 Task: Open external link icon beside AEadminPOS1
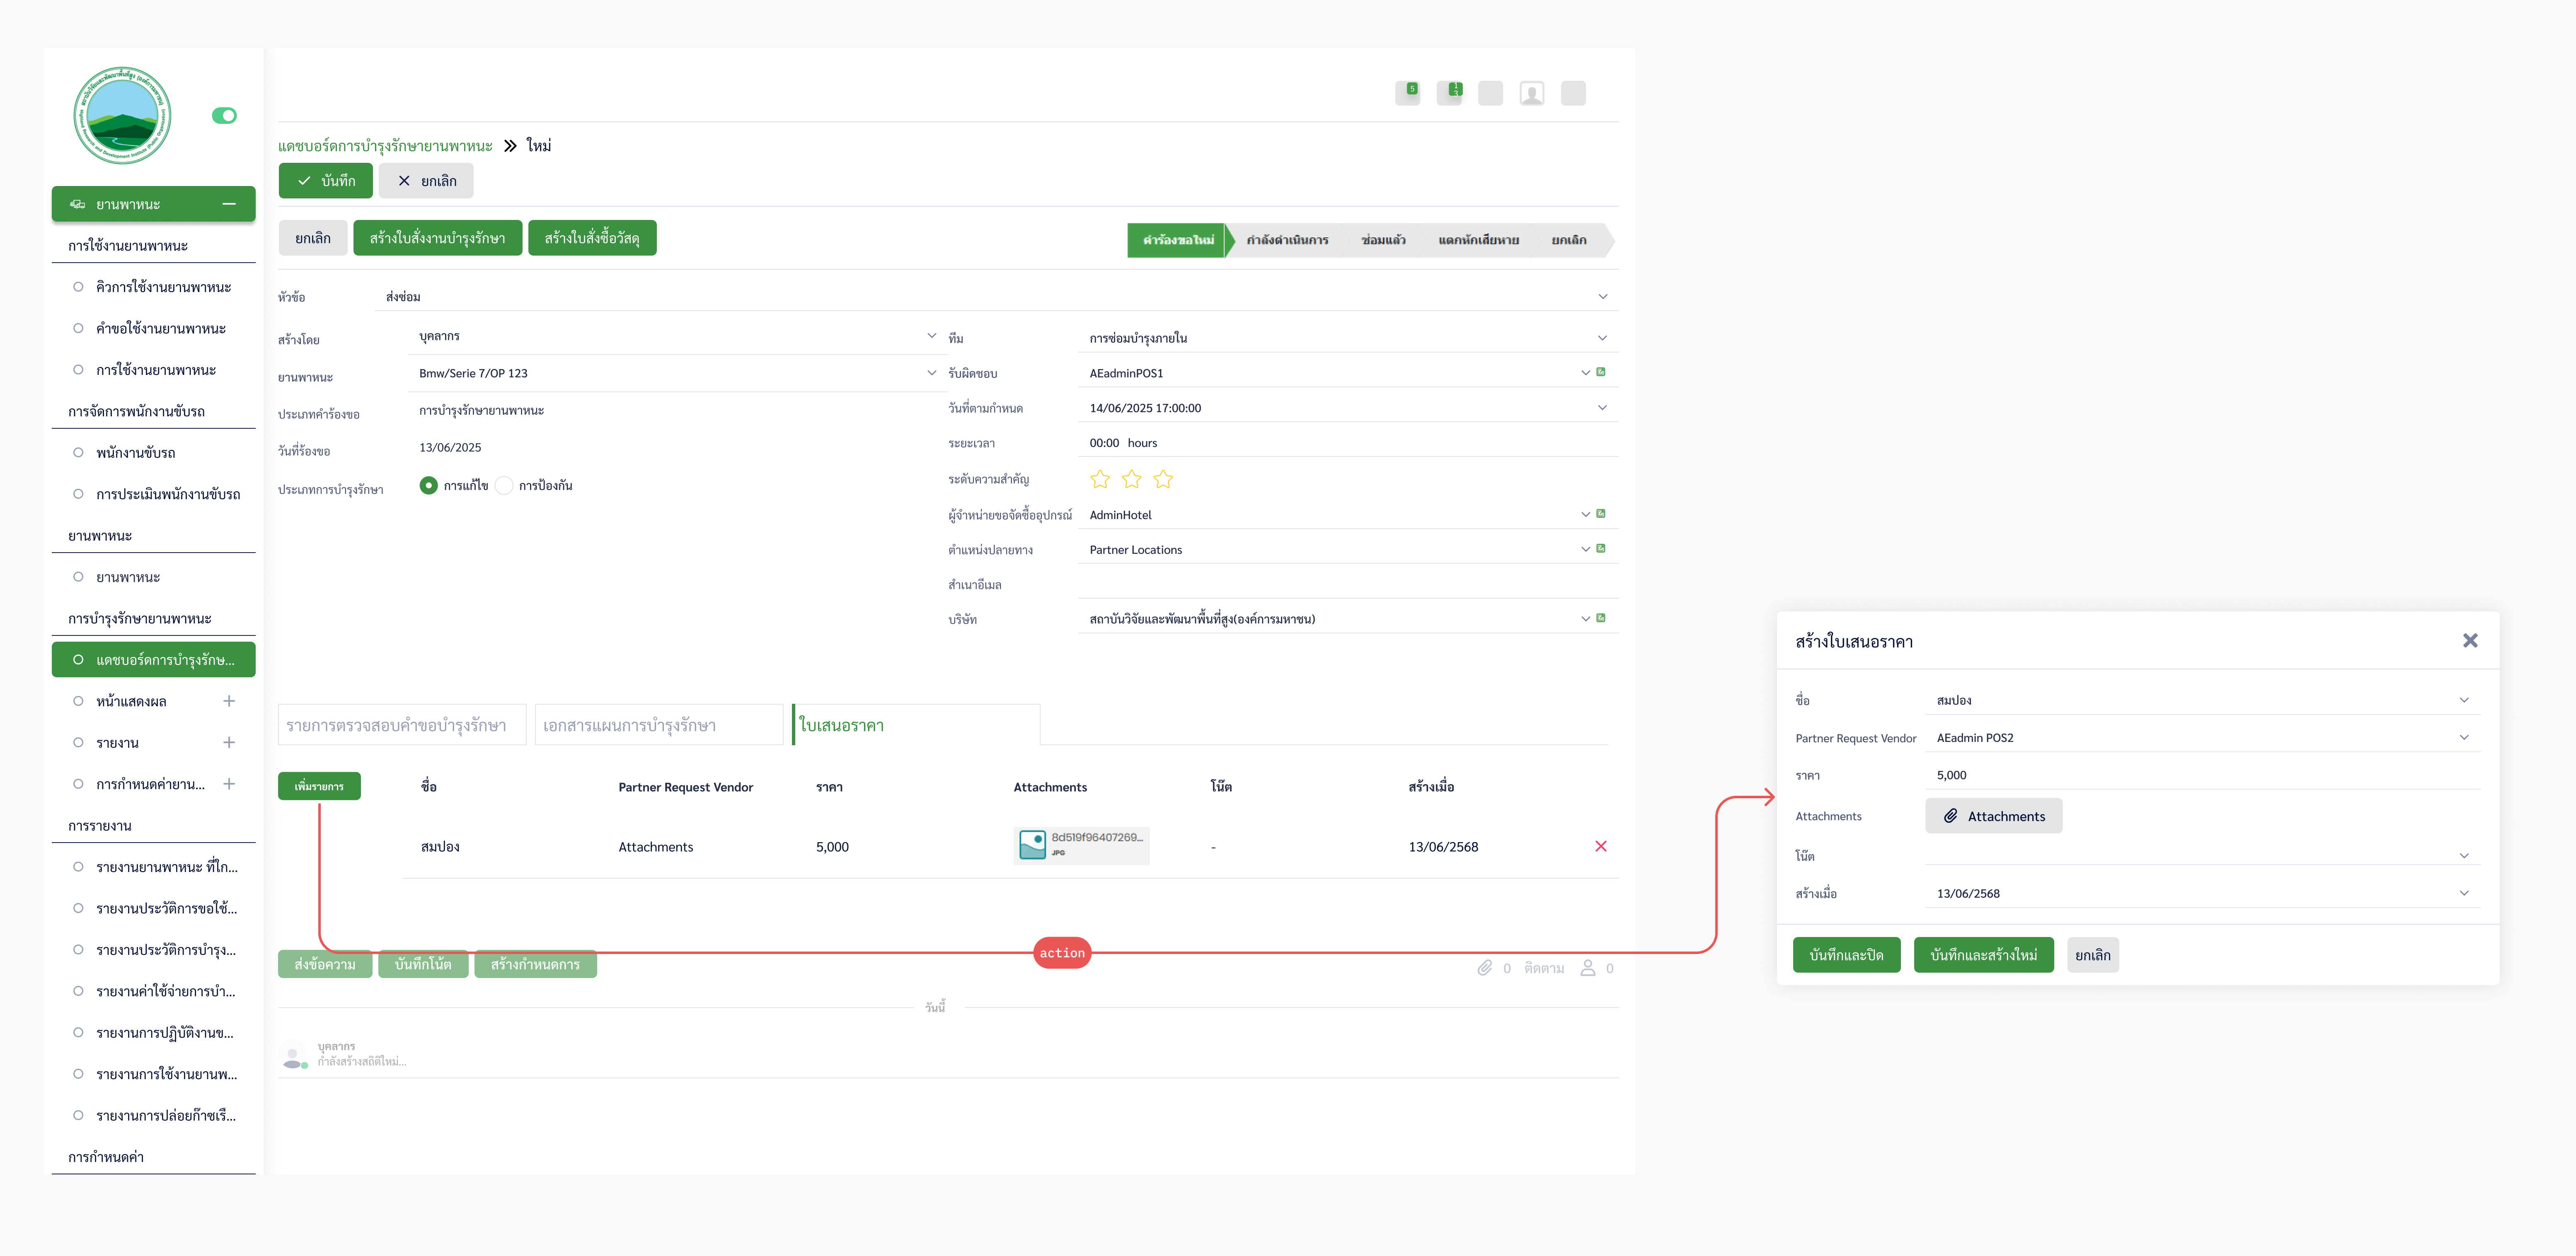[x=1601, y=372]
